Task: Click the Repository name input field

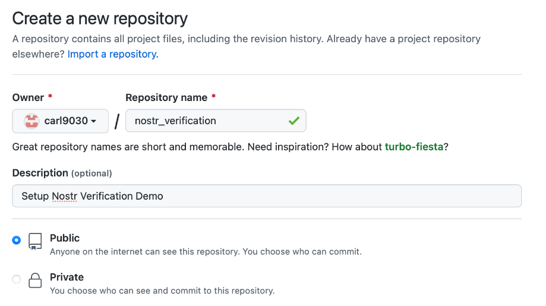Action: tap(216, 121)
